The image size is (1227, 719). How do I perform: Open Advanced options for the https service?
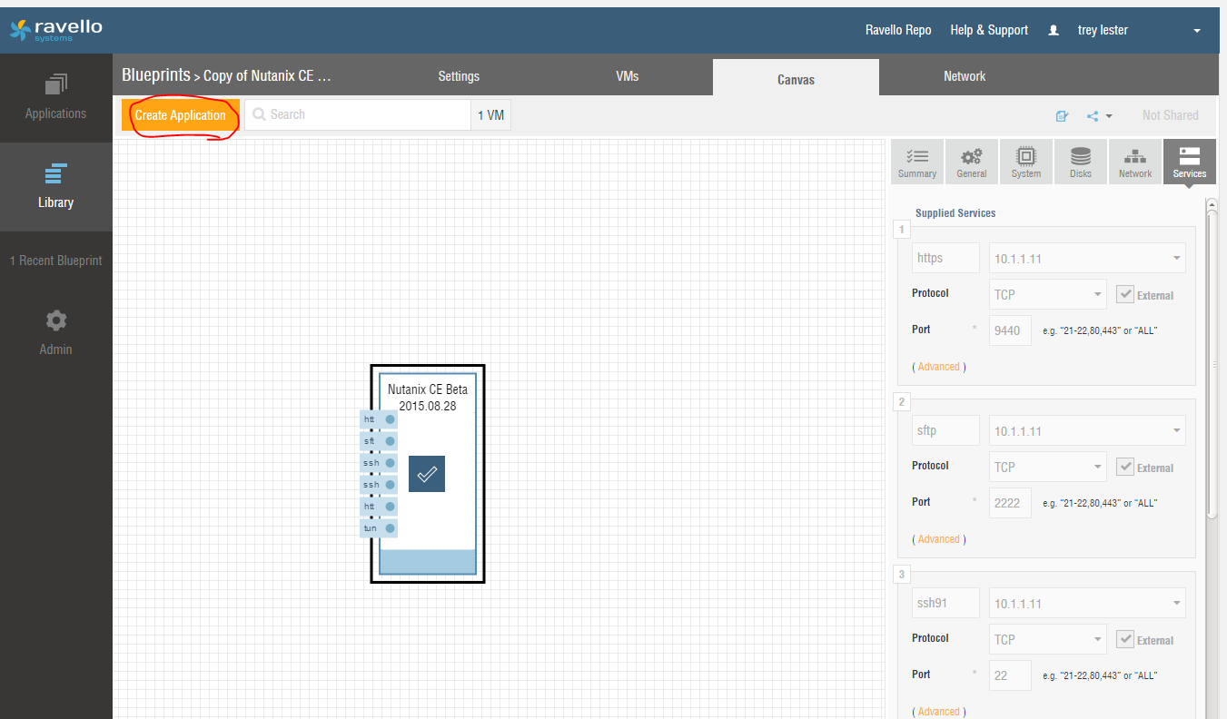[938, 366]
